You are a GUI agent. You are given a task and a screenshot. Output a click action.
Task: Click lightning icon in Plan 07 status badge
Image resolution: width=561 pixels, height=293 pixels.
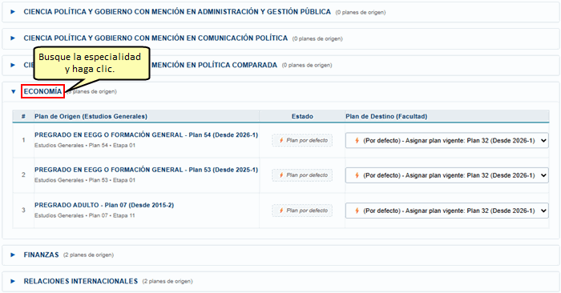pyautogui.click(x=281, y=211)
